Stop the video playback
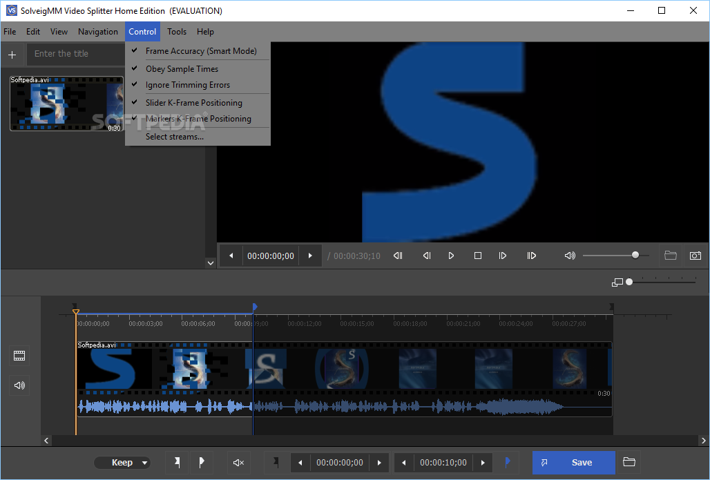The height and width of the screenshot is (480, 710). (478, 256)
